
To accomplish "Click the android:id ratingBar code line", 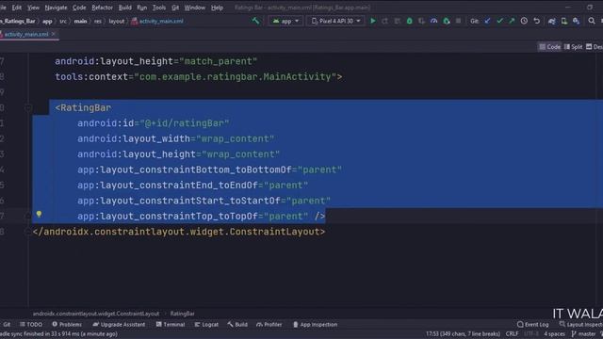I will pyautogui.click(x=153, y=123).
